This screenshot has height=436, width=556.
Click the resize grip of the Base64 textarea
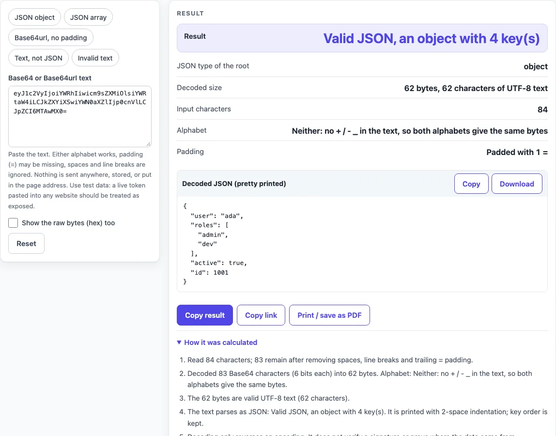tap(149, 144)
